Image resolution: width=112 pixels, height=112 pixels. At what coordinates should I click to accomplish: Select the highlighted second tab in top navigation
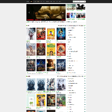(x=31, y=2)
